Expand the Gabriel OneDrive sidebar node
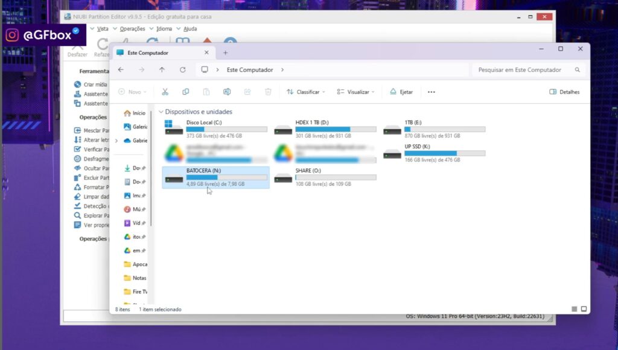 coord(116,141)
